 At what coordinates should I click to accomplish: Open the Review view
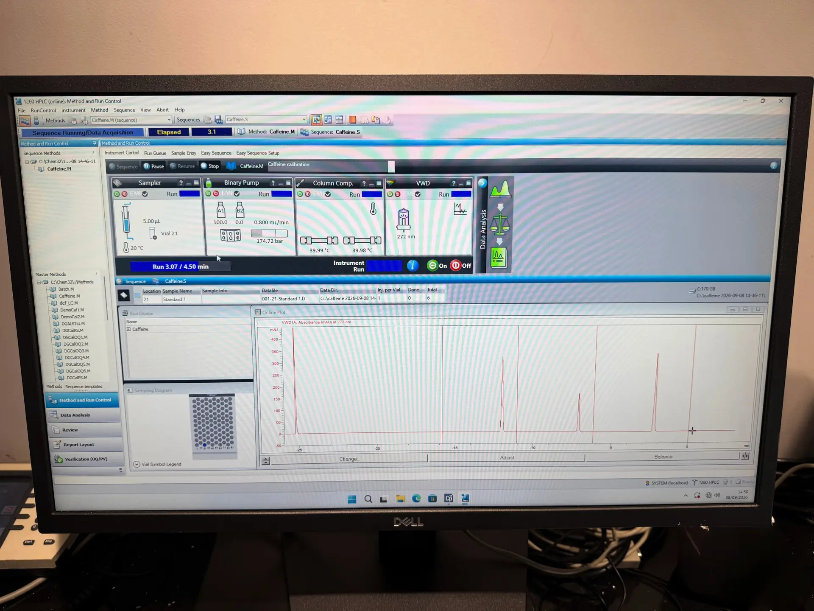[85, 430]
